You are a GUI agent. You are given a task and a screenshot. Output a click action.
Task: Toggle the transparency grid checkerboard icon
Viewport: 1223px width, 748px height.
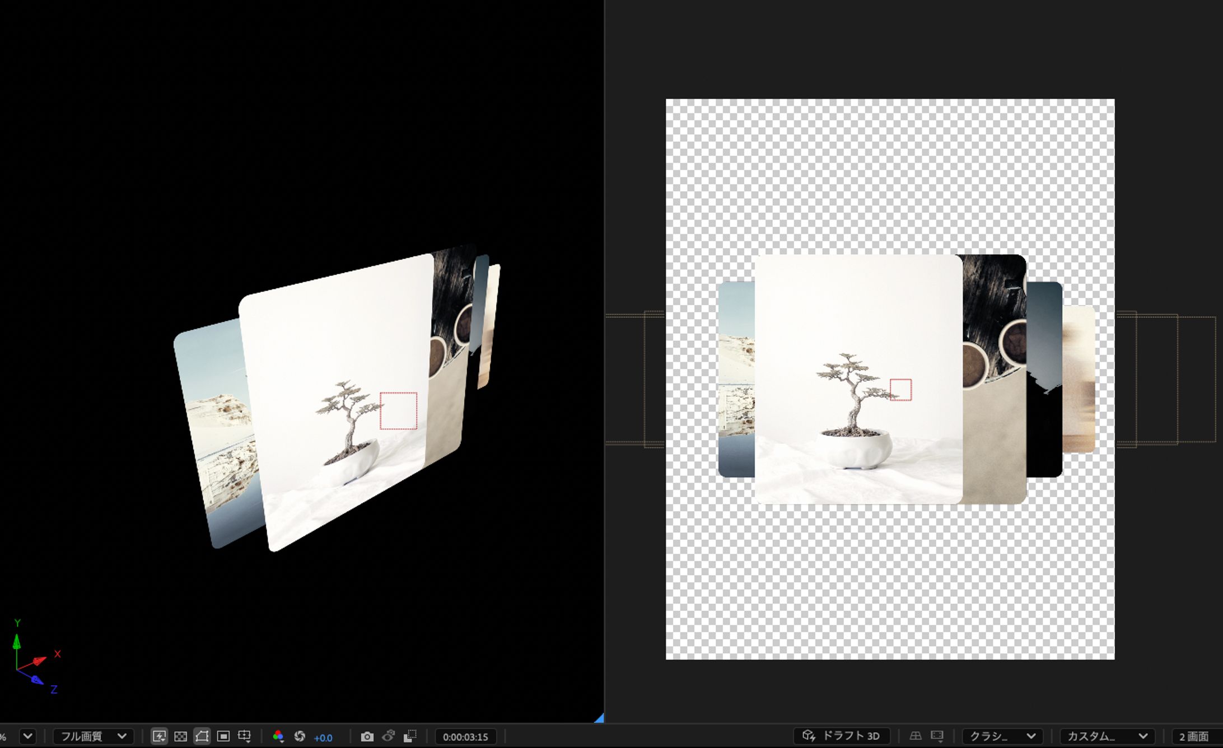point(180,736)
